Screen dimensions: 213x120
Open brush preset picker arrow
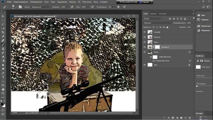pyautogui.click(x=16, y=7)
